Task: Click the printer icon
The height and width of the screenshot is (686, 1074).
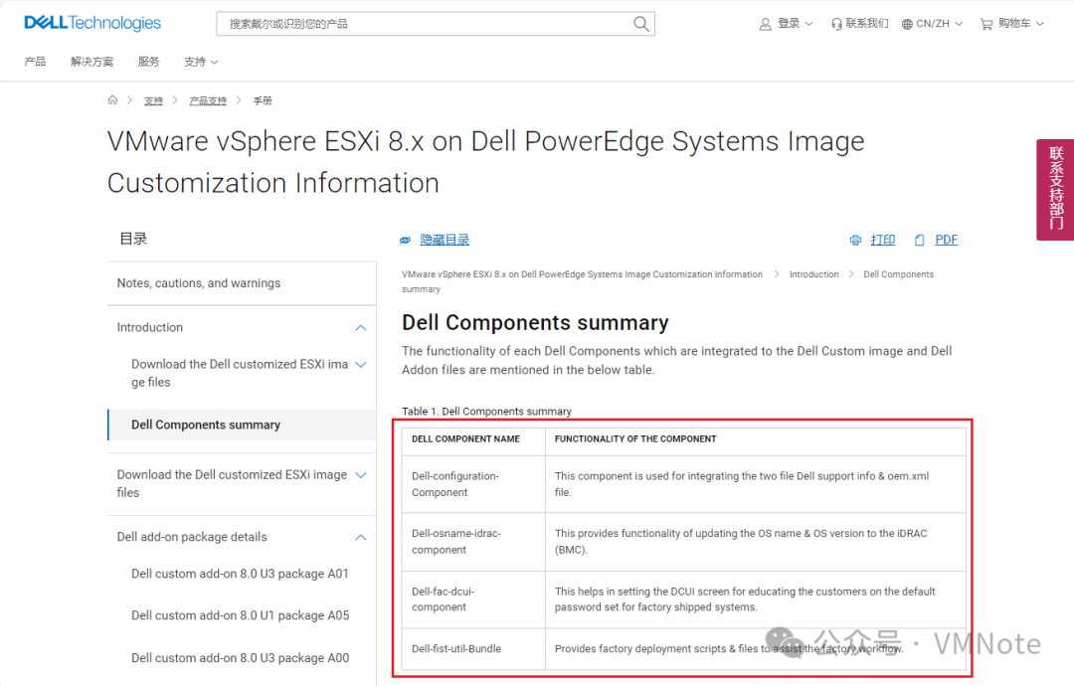Action: (855, 241)
